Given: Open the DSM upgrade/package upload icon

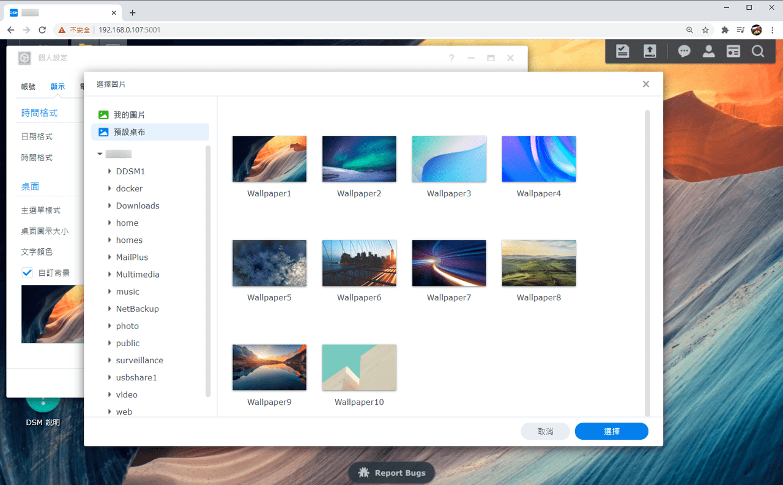Looking at the screenshot, I should (x=650, y=51).
